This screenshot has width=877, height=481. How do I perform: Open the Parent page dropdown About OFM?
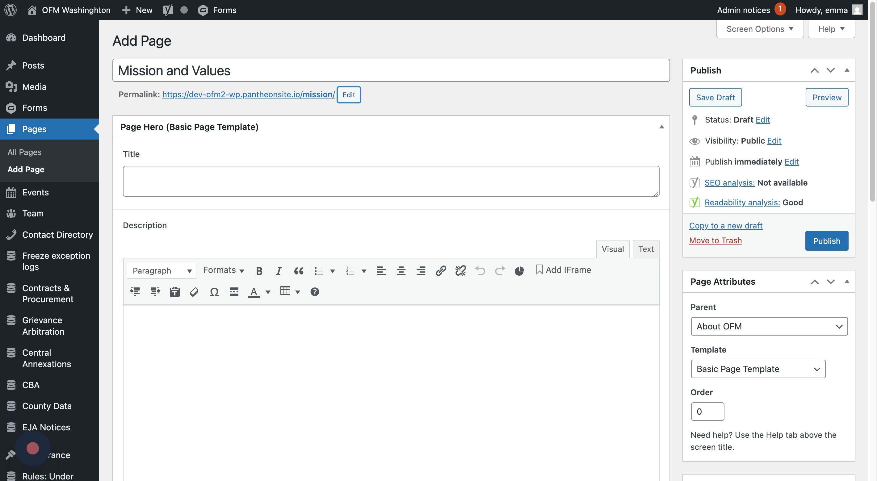click(769, 326)
